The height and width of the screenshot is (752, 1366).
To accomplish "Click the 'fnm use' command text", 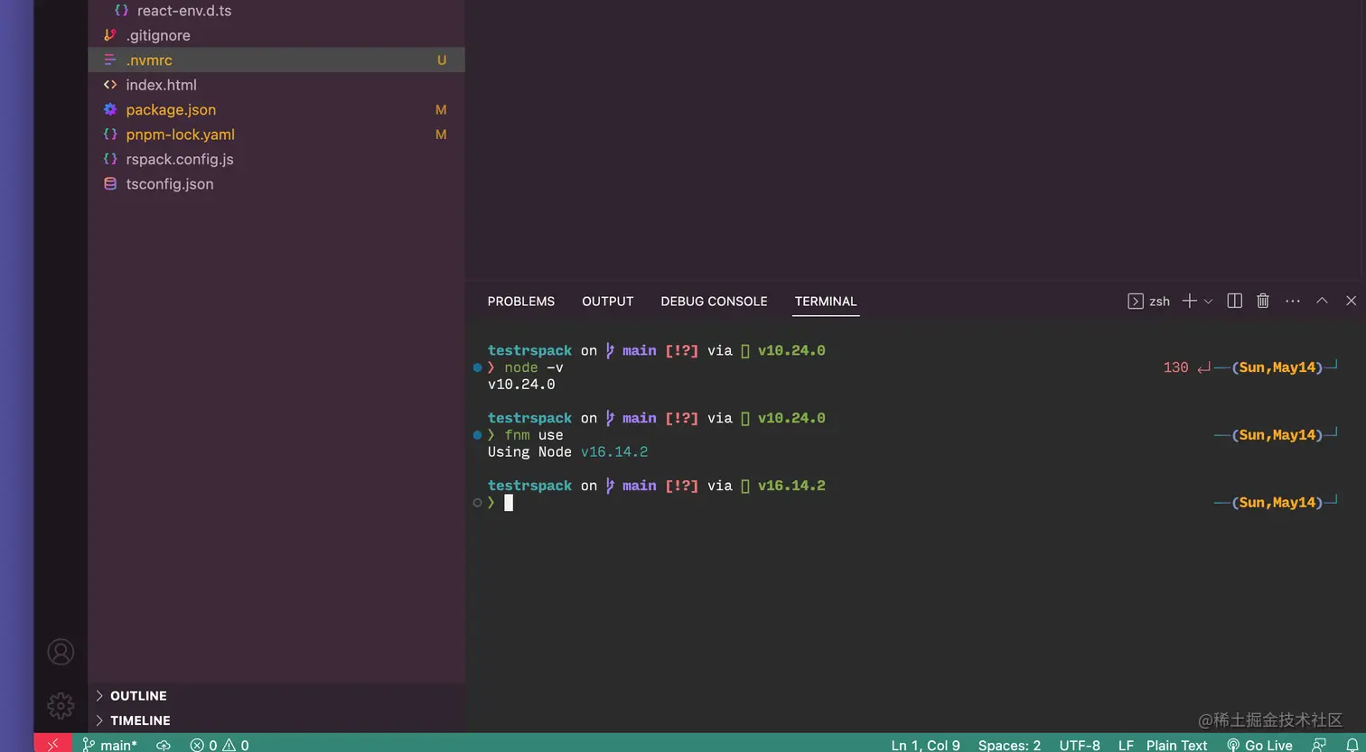I will coord(533,435).
